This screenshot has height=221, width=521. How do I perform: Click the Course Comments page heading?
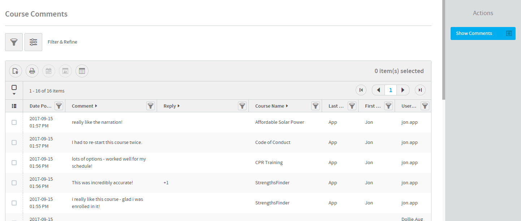(36, 14)
